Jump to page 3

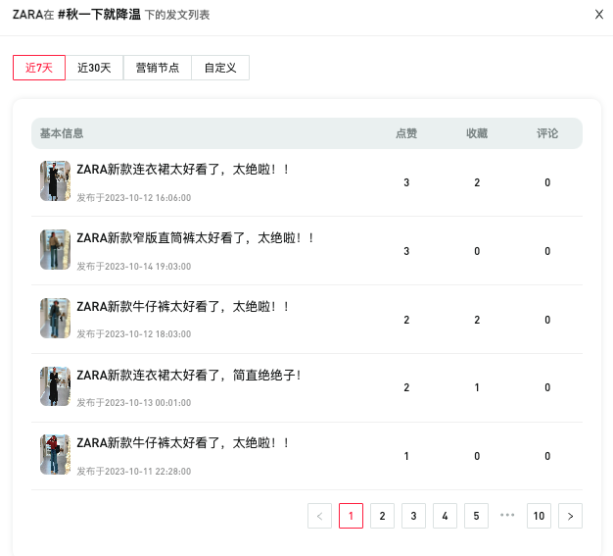click(413, 516)
